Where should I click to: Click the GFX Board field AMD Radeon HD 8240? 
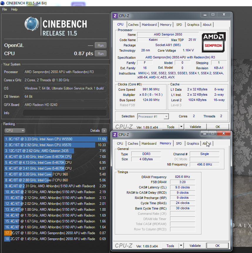(x=65, y=105)
